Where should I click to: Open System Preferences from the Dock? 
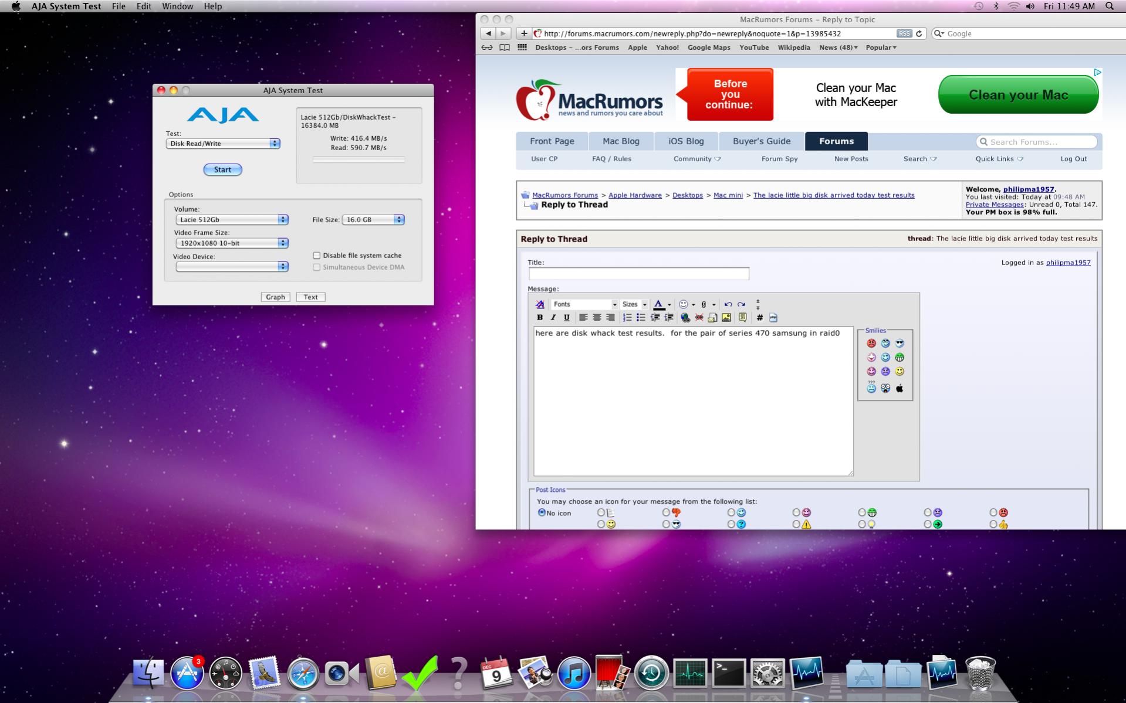pos(767,673)
